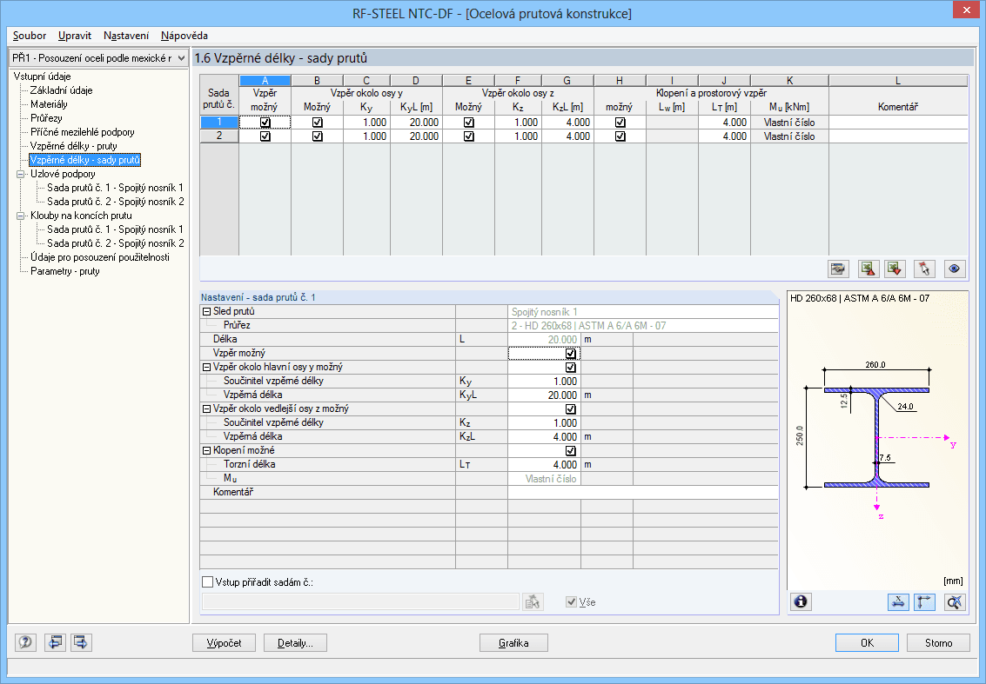Image resolution: width=986 pixels, height=684 pixels.
Task: Toggle 'Vzpěr možný' checkbox in settings panel
Action: click(570, 353)
